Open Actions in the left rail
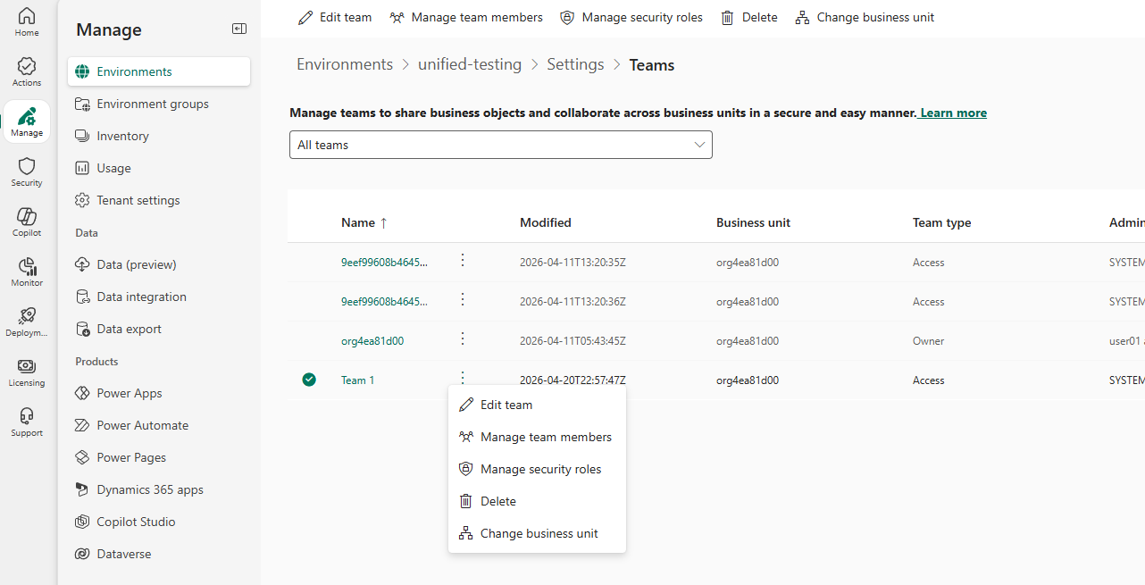The height and width of the screenshot is (585, 1145). [27, 72]
